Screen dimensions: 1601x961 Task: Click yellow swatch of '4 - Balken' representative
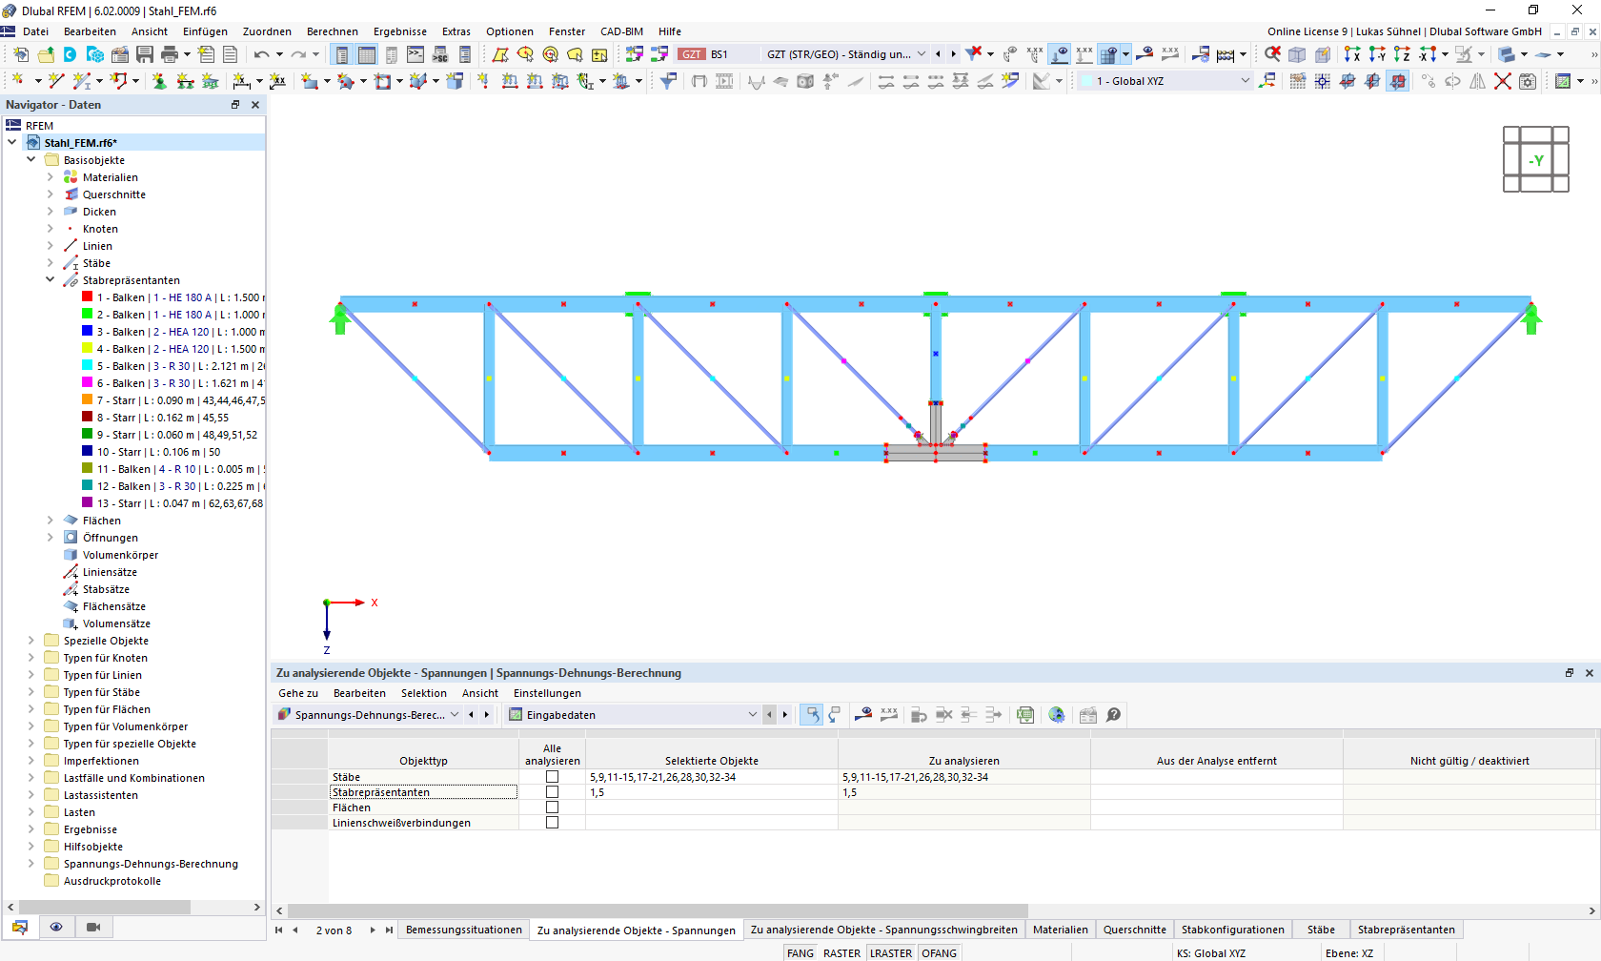point(88,349)
